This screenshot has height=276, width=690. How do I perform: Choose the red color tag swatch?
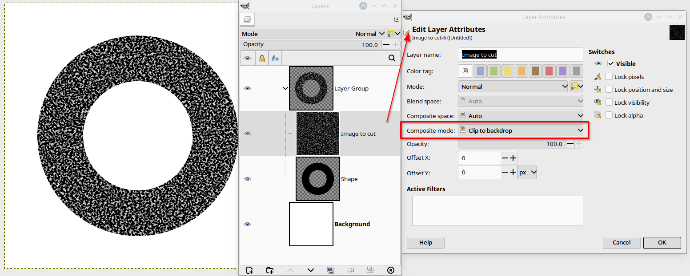pos(549,71)
